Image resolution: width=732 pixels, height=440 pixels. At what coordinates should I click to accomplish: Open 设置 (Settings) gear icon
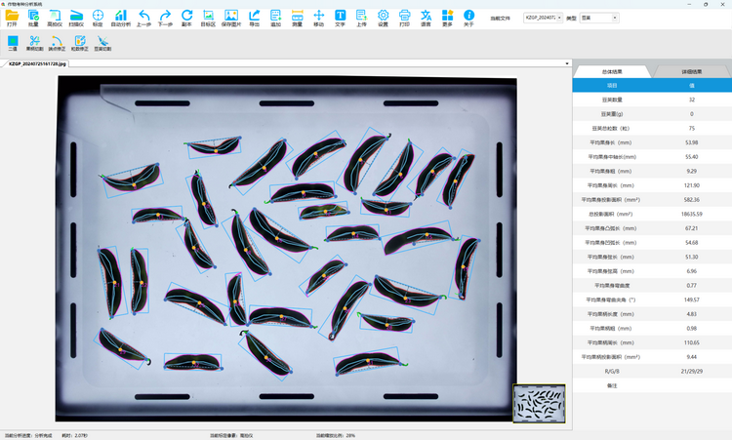383,17
